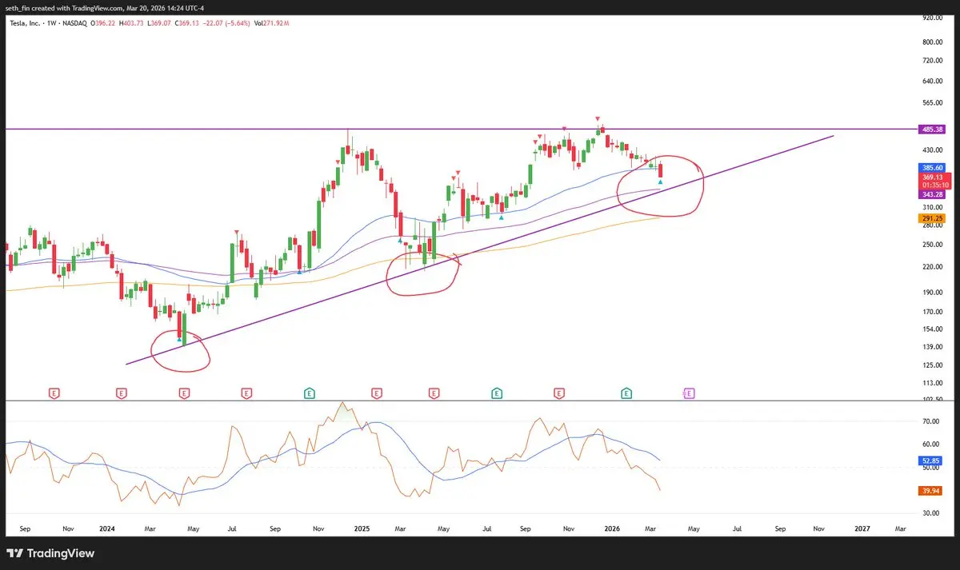Click the 2027 time axis label
The width and height of the screenshot is (960, 570).
(x=862, y=528)
